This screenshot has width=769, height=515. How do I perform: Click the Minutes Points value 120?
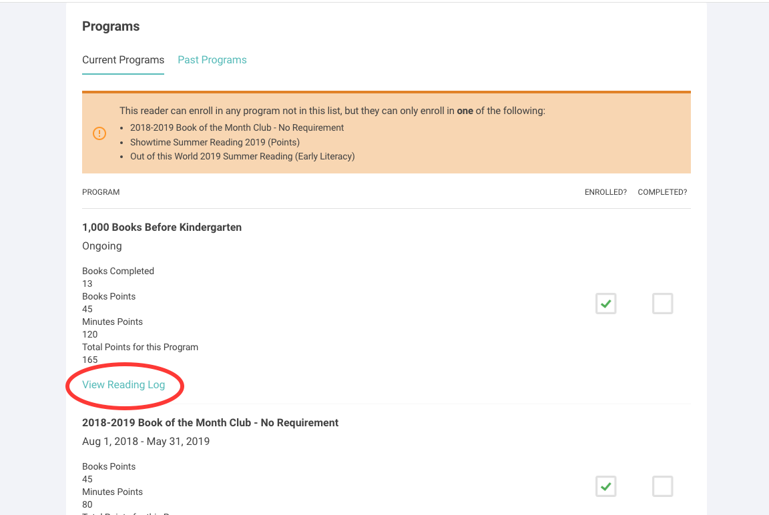point(89,334)
